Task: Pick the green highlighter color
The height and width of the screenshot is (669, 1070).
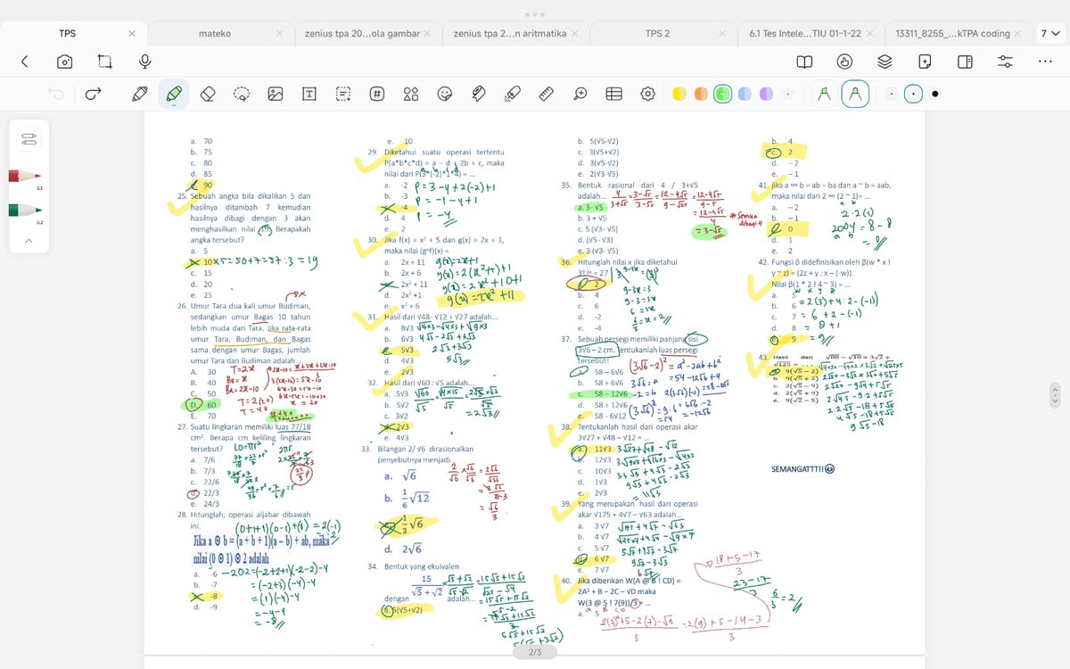Action: click(722, 94)
